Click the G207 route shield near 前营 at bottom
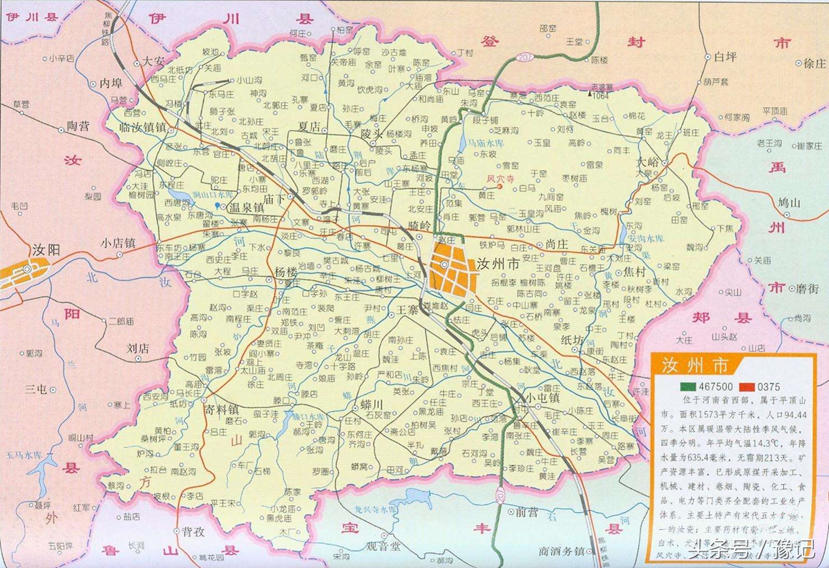 [501, 496]
